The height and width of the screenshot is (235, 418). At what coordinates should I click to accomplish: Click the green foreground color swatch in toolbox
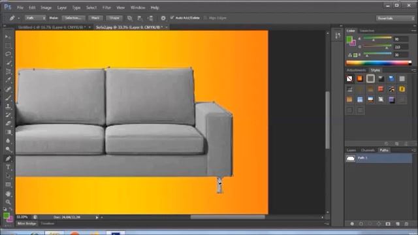[6, 215]
